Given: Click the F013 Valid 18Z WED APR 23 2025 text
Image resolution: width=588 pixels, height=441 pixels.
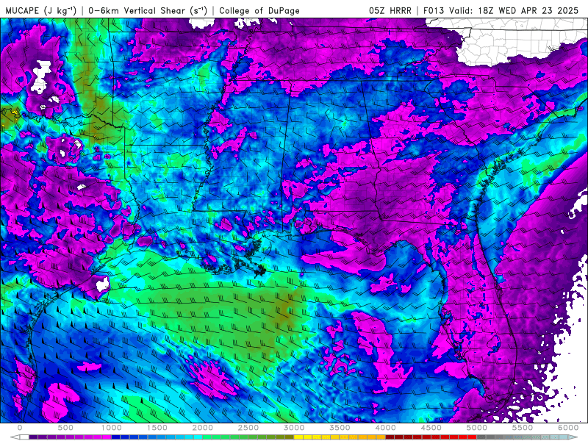Looking at the screenshot, I should pyautogui.click(x=501, y=10).
